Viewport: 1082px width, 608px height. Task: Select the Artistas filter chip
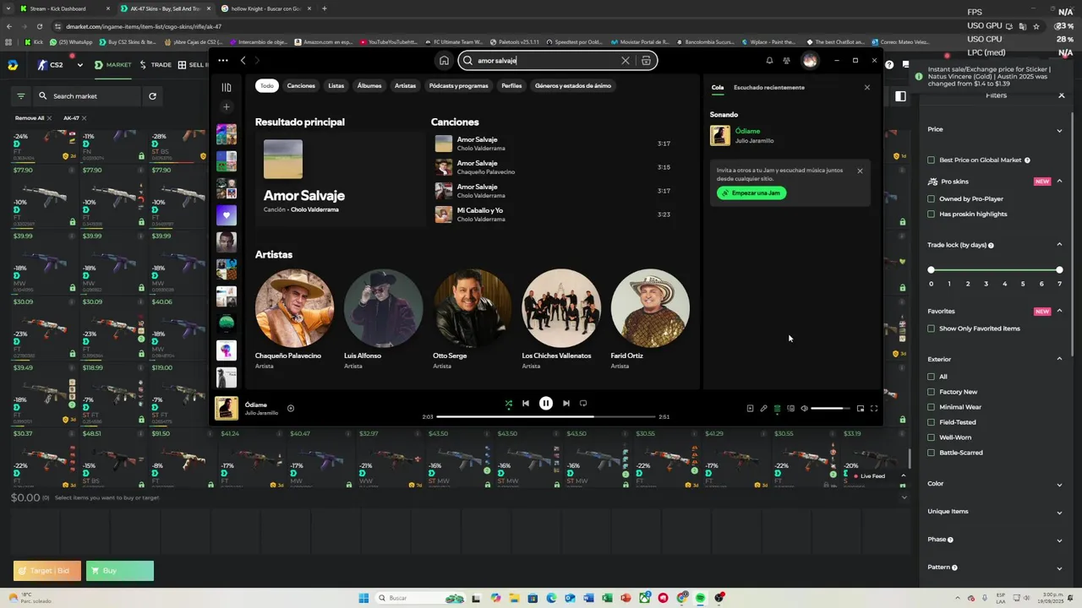(405, 86)
